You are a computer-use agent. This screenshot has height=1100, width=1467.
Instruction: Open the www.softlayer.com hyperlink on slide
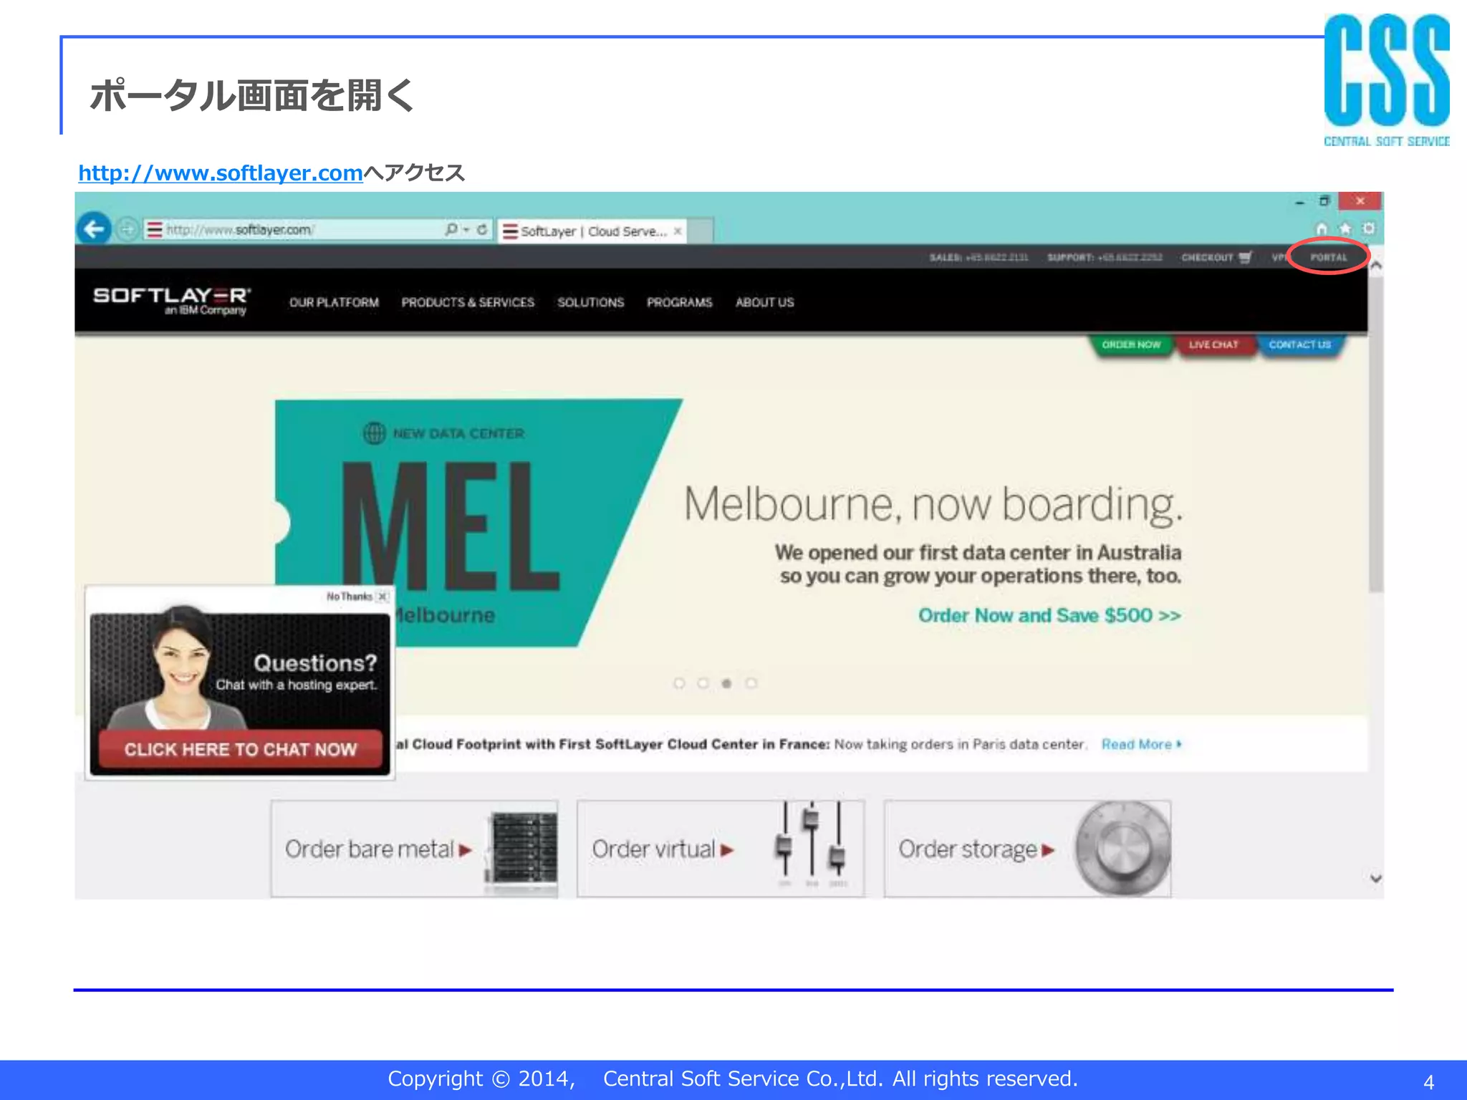[x=221, y=173]
